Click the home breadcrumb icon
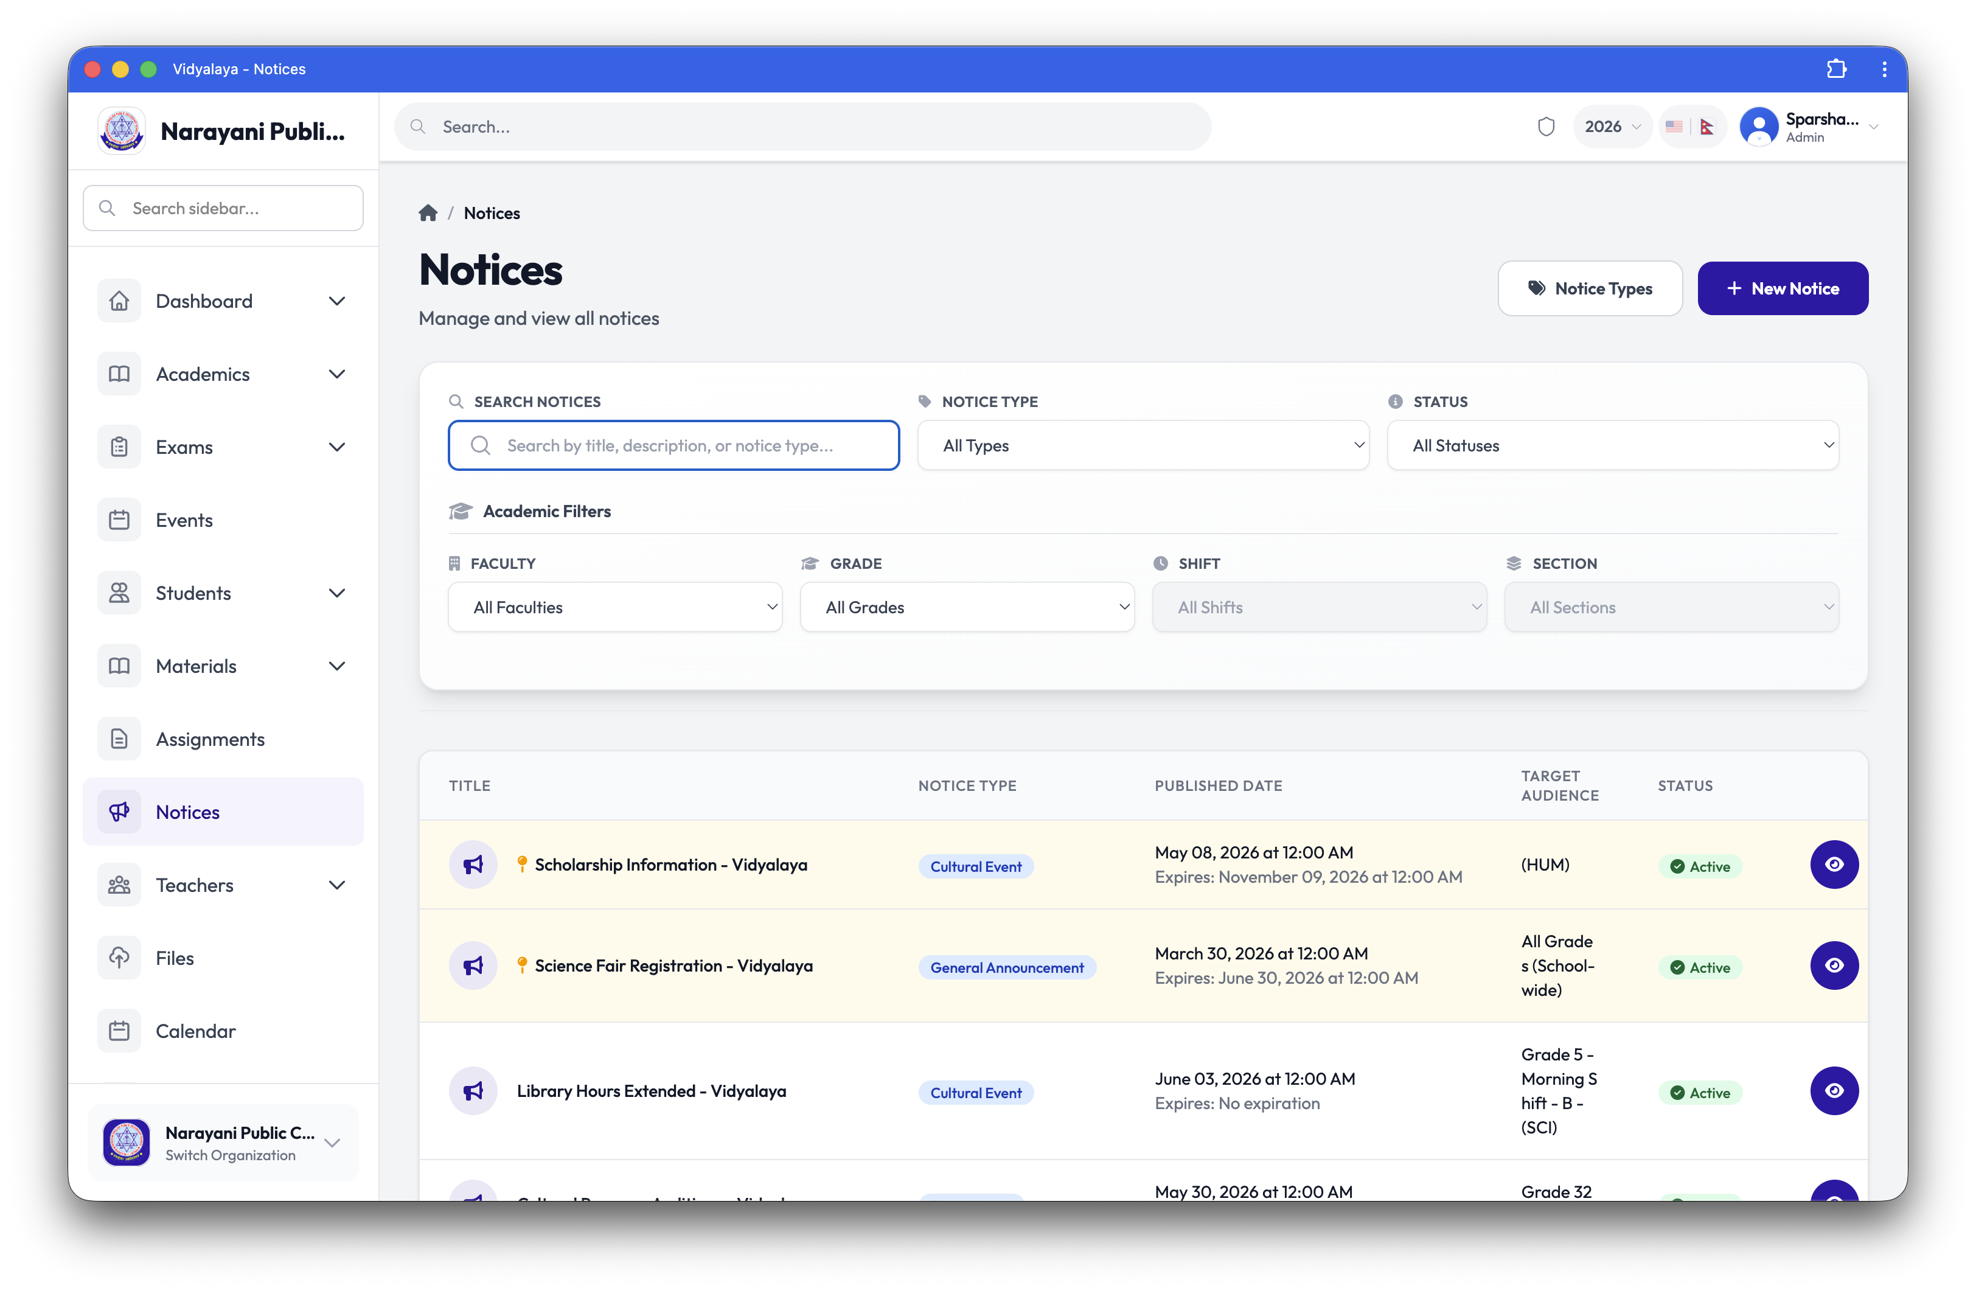 [428, 214]
